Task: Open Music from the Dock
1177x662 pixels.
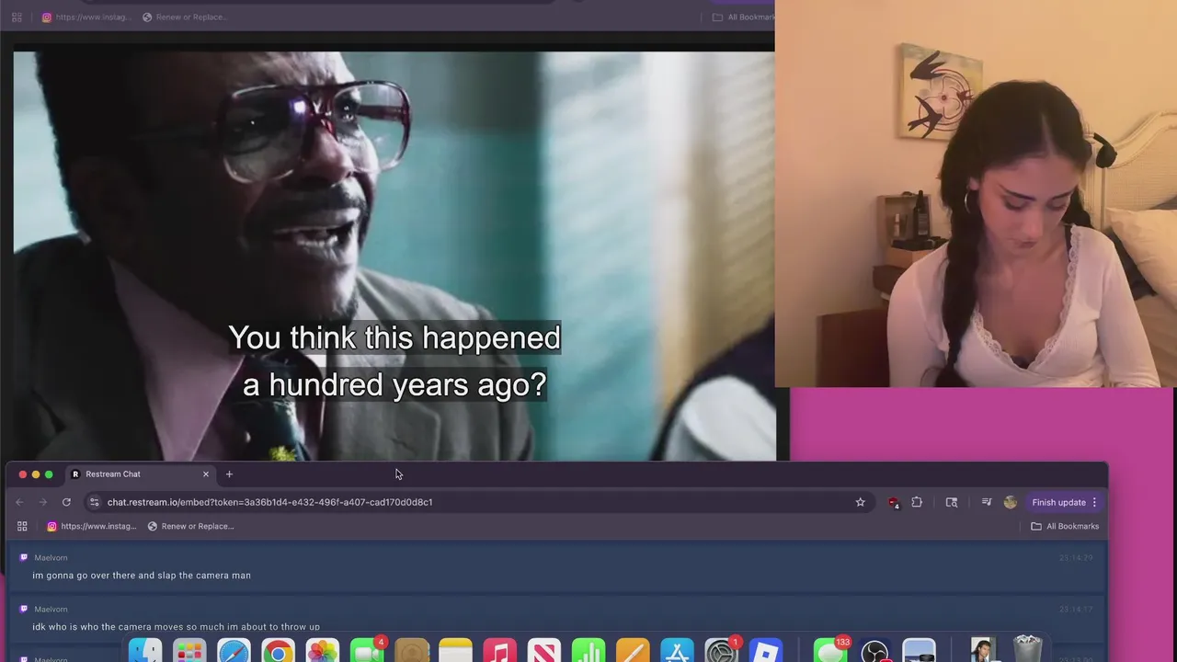Action: 499,650
